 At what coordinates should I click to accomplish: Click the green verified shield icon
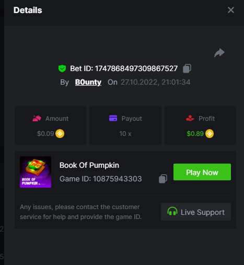(x=62, y=68)
